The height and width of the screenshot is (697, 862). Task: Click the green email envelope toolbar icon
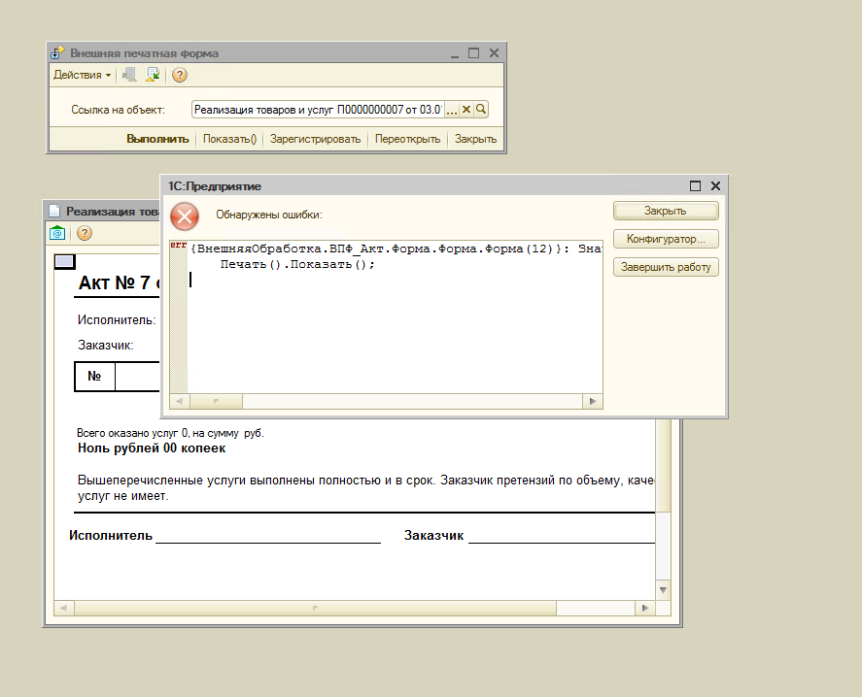click(57, 233)
